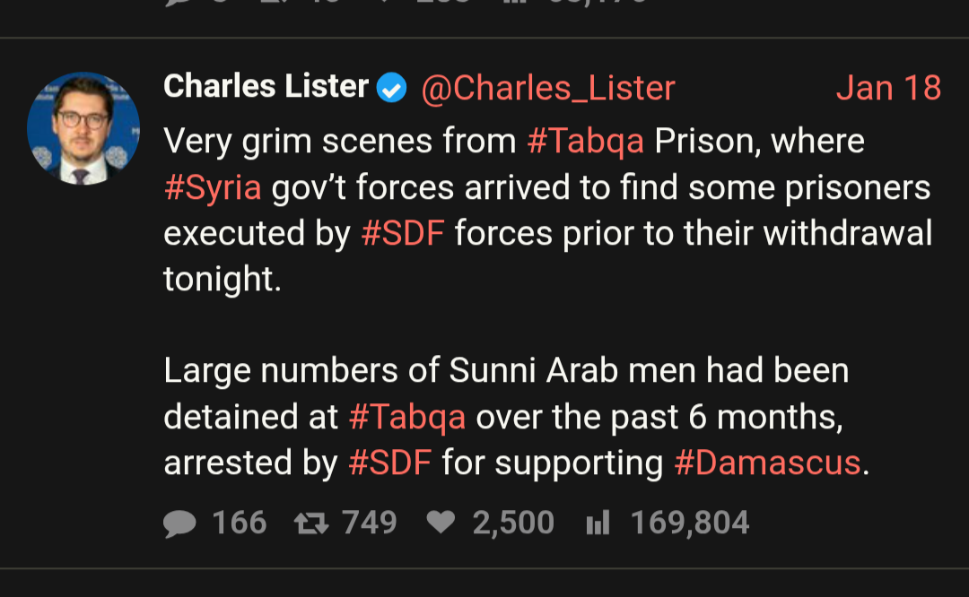969x597 pixels.
Task: Retweet the post using the retweet icon
Action: 310,523
